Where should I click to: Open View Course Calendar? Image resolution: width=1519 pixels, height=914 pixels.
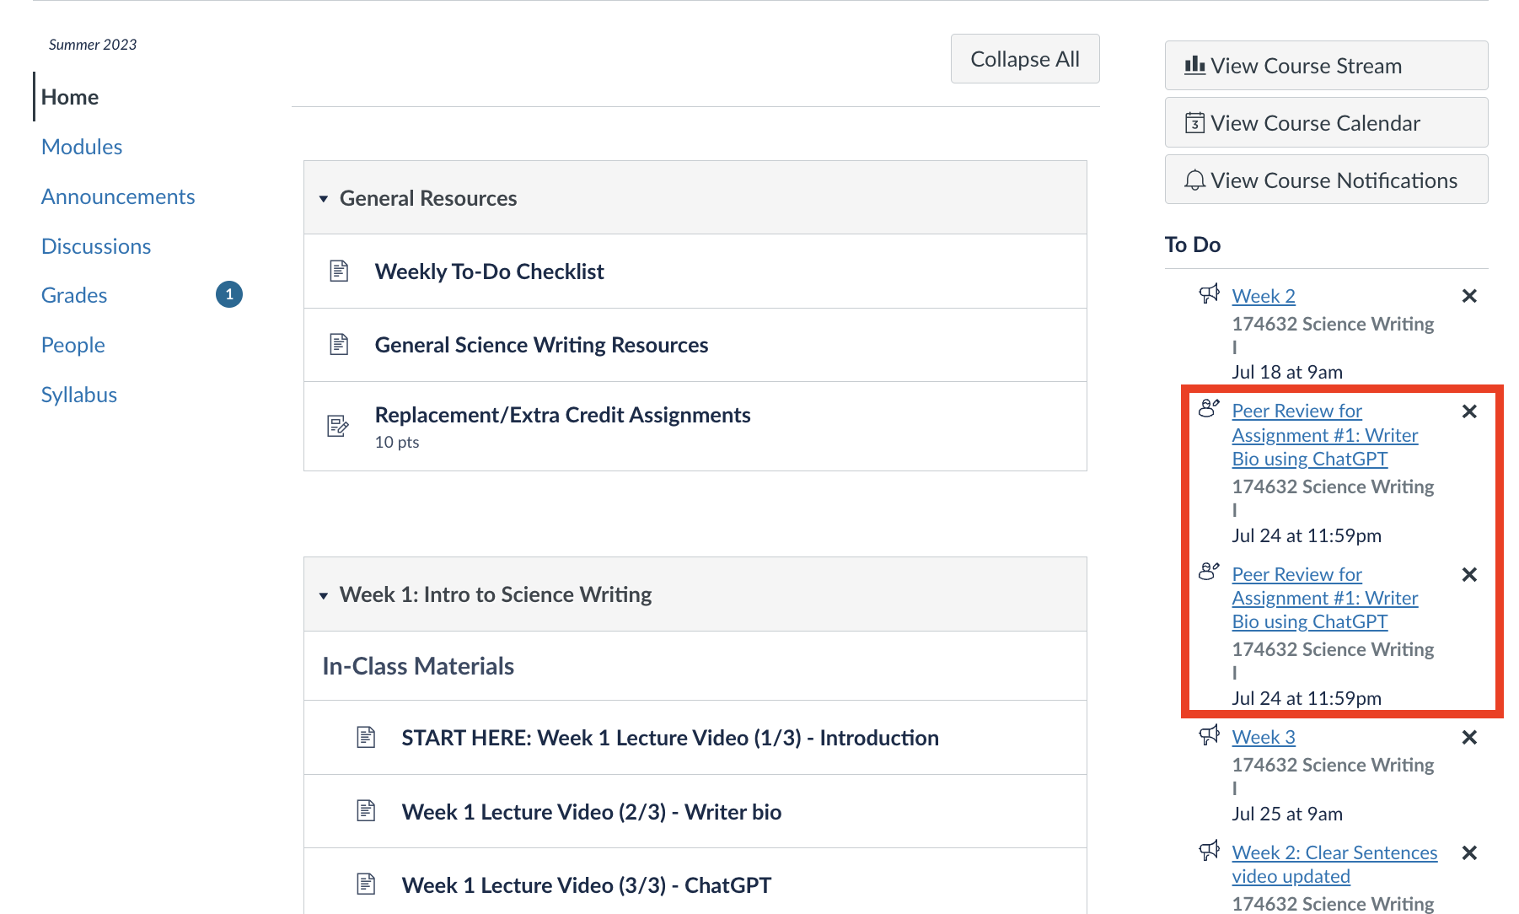(1326, 122)
